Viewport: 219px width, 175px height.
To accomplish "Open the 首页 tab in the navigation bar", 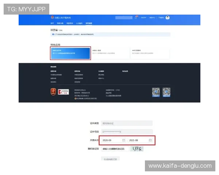I will tap(52, 23).
